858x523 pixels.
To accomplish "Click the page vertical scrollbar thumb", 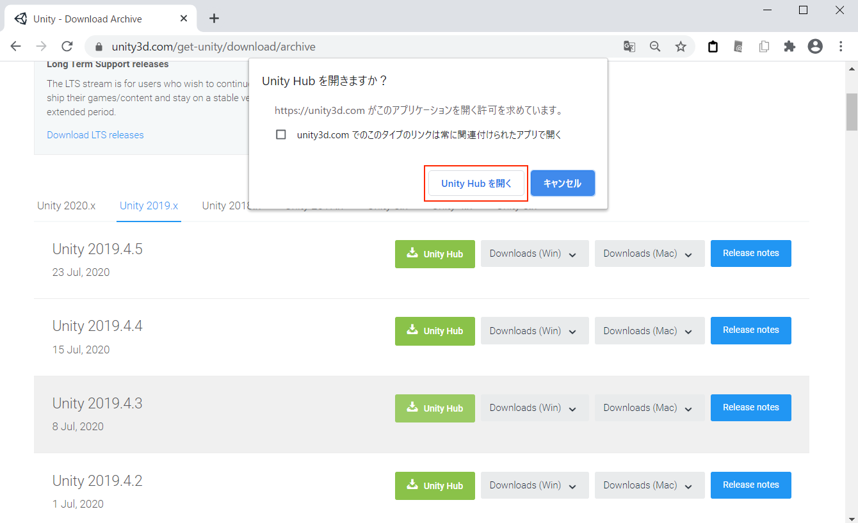I will point(852,112).
